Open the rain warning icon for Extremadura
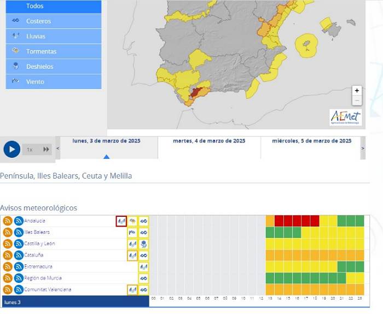Viewport: 383px width, 314px height. (144, 267)
